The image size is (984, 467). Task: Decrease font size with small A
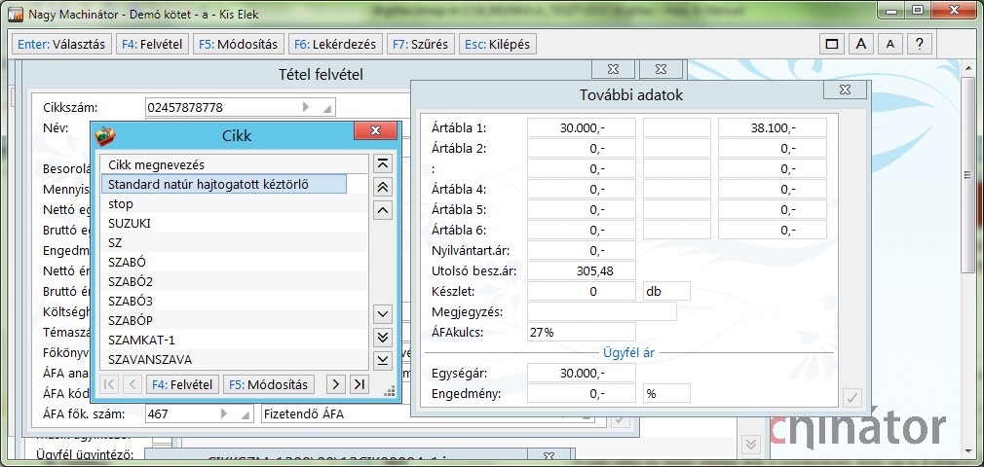point(890,44)
